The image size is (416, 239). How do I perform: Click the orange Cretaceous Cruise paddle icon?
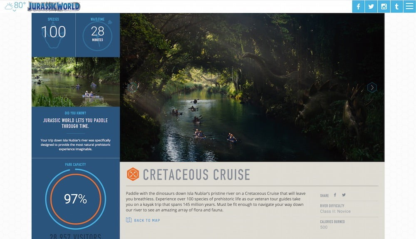point(133,174)
